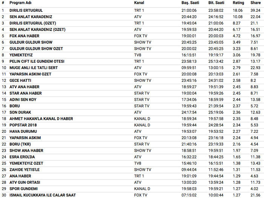Select ISMAIL KUCUKKAYA ILE CALAR SAAT
Image resolution: width=264 pixels, height=198 pixels.
43,195
